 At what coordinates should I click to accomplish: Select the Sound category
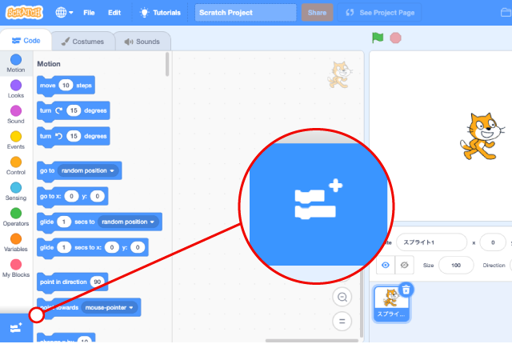tap(16, 114)
